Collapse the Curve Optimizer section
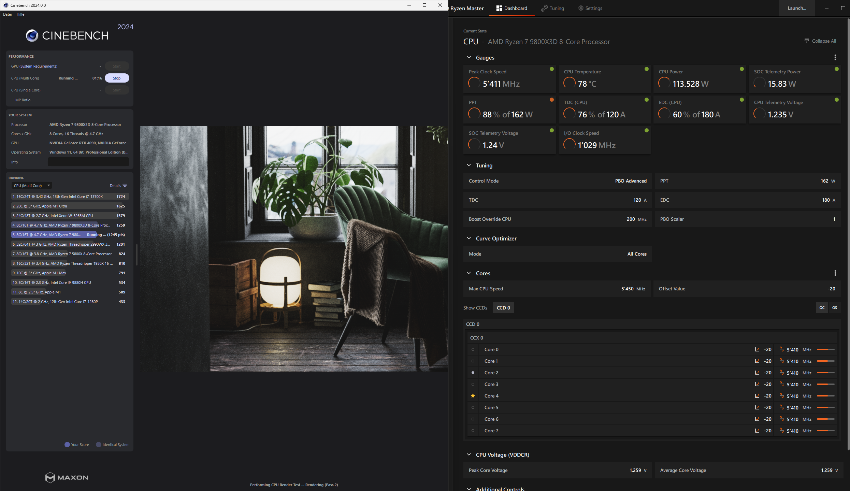This screenshot has width=850, height=491. pyautogui.click(x=469, y=239)
